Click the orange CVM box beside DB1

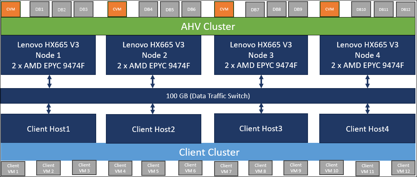point(11,9)
